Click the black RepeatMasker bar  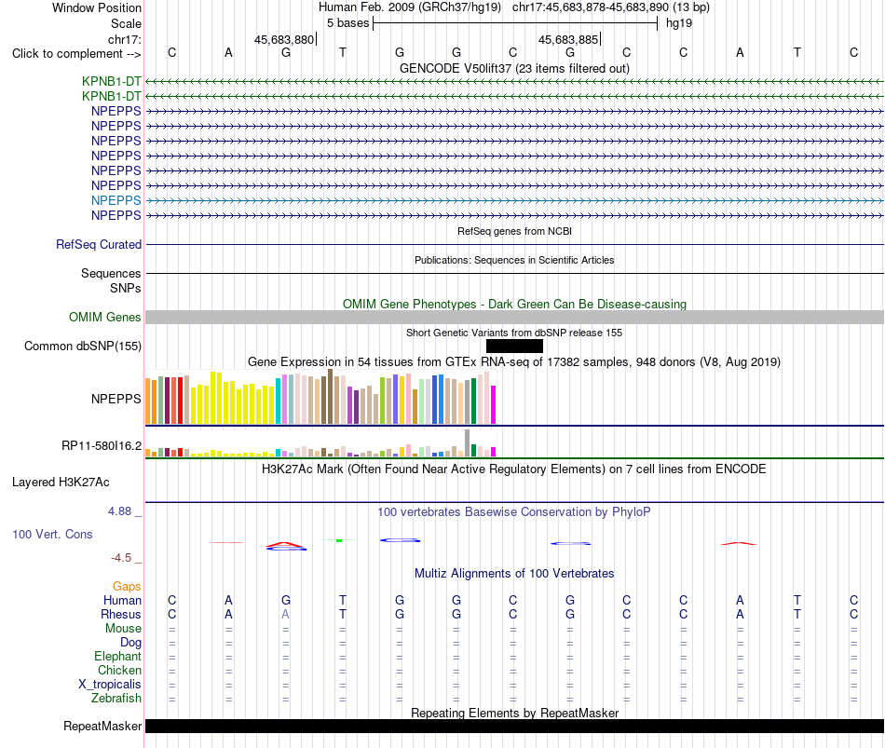pyautogui.click(x=514, y=726)
